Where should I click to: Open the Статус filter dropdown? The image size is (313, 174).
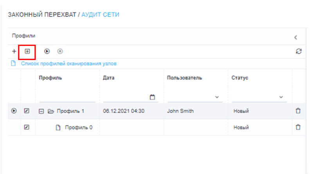[x=281, y=97]
